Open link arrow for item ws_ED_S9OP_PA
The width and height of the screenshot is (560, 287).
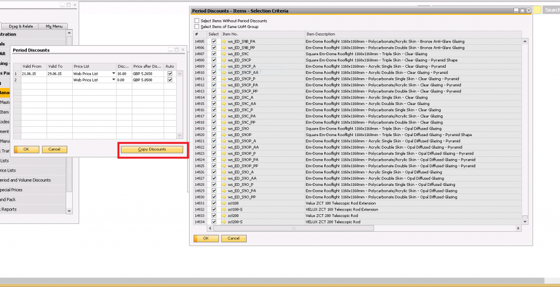click(224, 160)
